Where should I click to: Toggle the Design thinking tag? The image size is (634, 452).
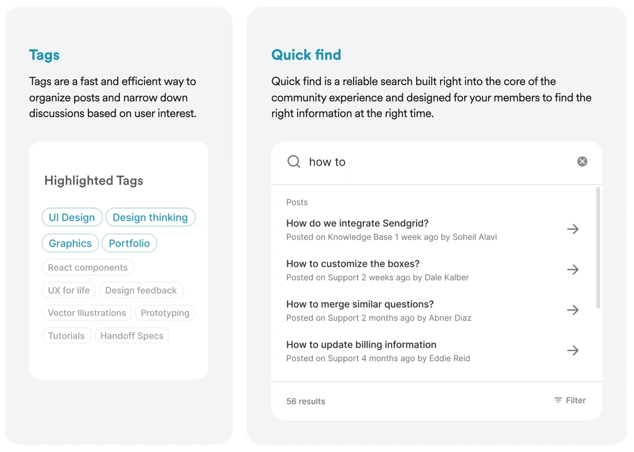click(151, 218)
